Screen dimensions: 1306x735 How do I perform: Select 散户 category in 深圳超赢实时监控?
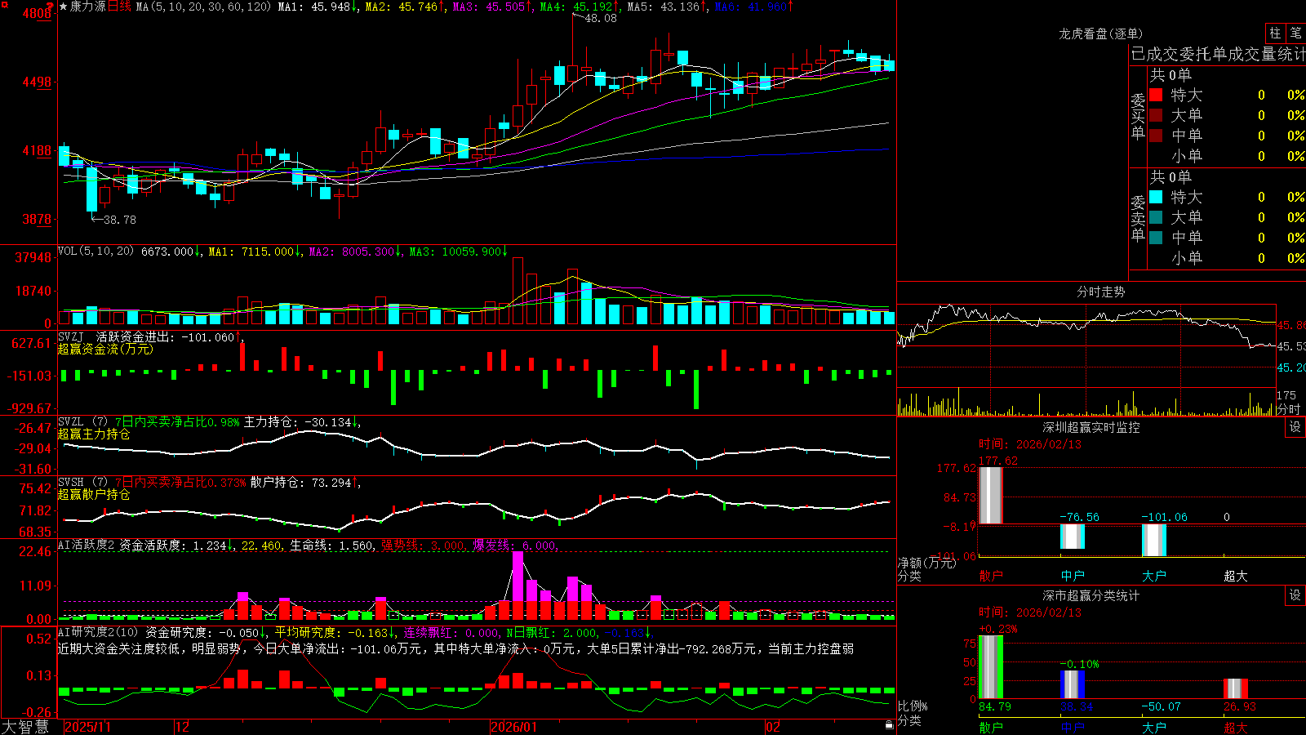991,576
